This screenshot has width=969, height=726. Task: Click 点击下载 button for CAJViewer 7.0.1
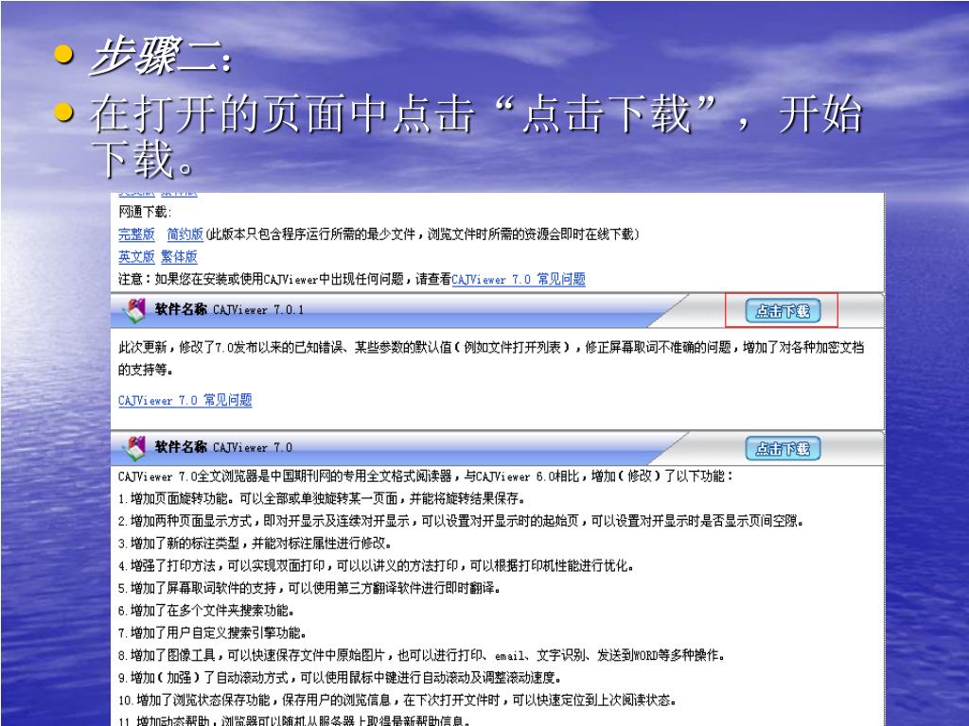tap(783, 310)
